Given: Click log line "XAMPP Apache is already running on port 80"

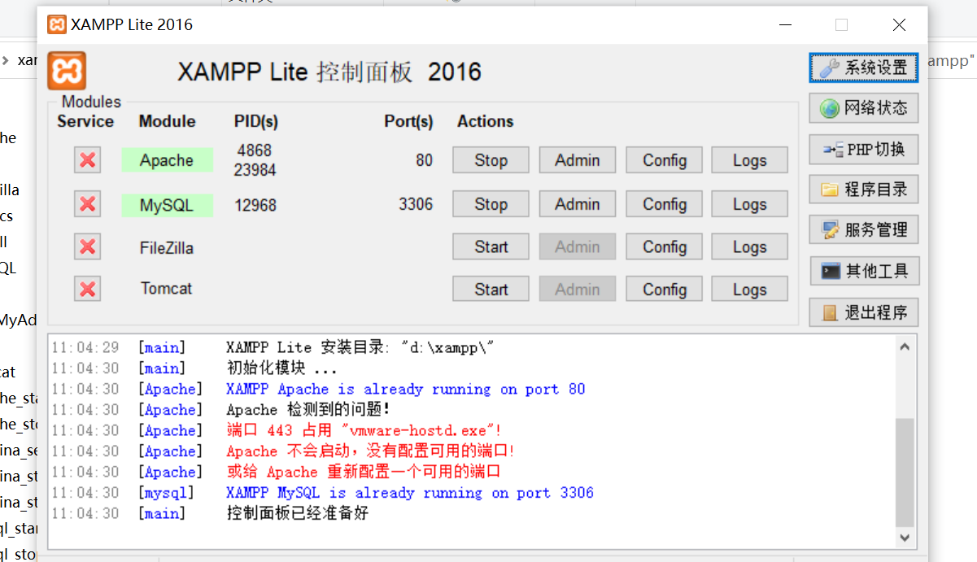Looking at the screenshot, I should pos(406,389).
